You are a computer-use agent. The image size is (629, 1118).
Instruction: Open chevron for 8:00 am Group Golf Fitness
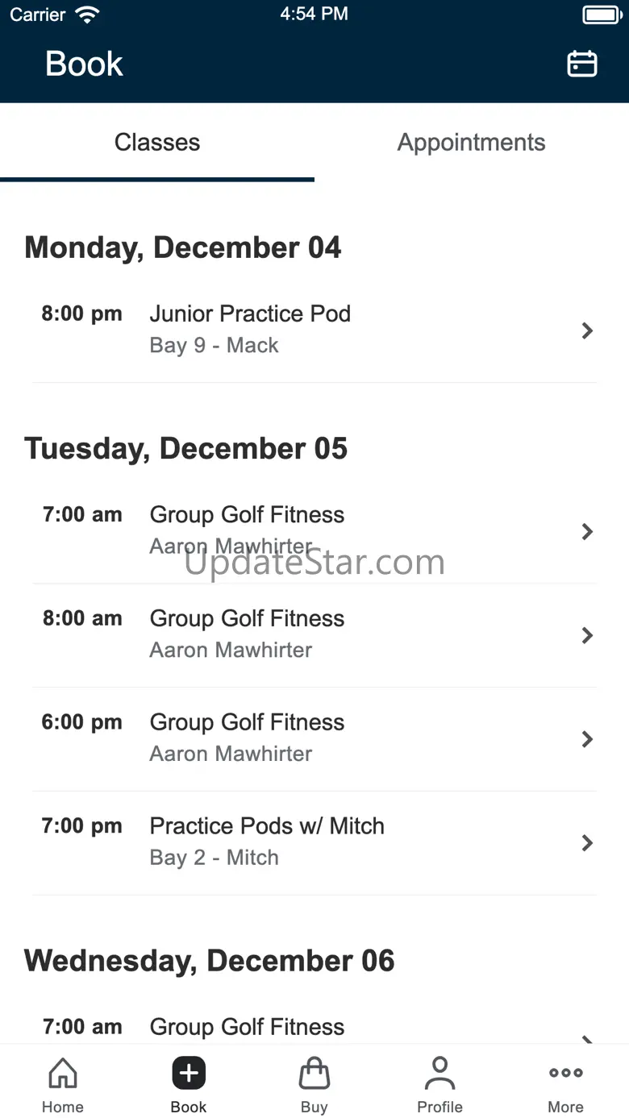[x=587, y=635]
